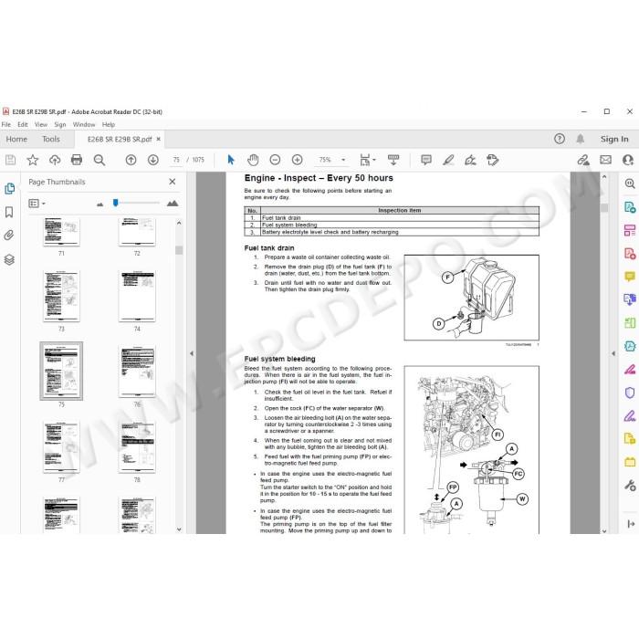The width and height of the screenshot is (639, 639).
Task: Select the Highlight text tool
Action: pos(448,160)
